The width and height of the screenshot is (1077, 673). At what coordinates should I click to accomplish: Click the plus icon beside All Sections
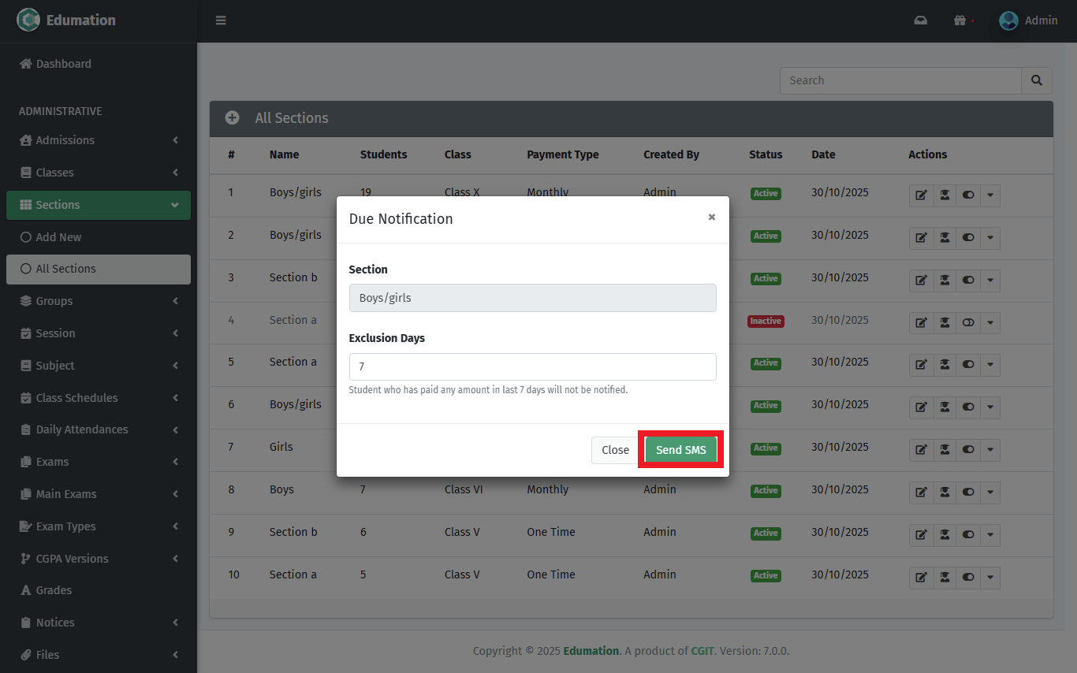(x=233, y=118)
